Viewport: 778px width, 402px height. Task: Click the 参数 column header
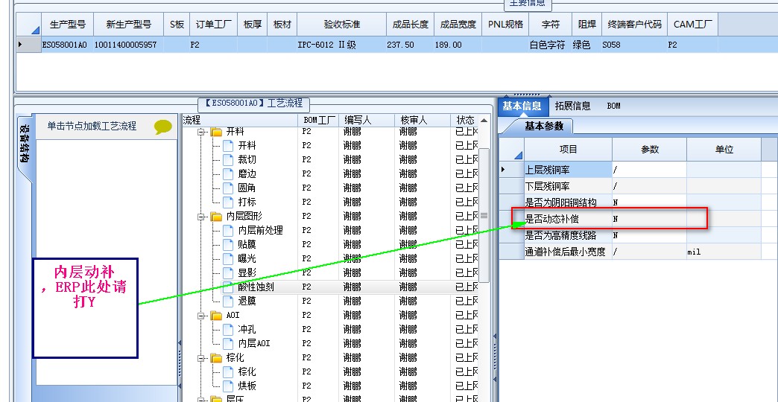650,149
